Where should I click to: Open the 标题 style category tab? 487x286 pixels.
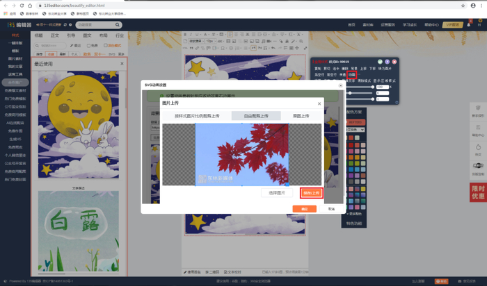(38, 35)
